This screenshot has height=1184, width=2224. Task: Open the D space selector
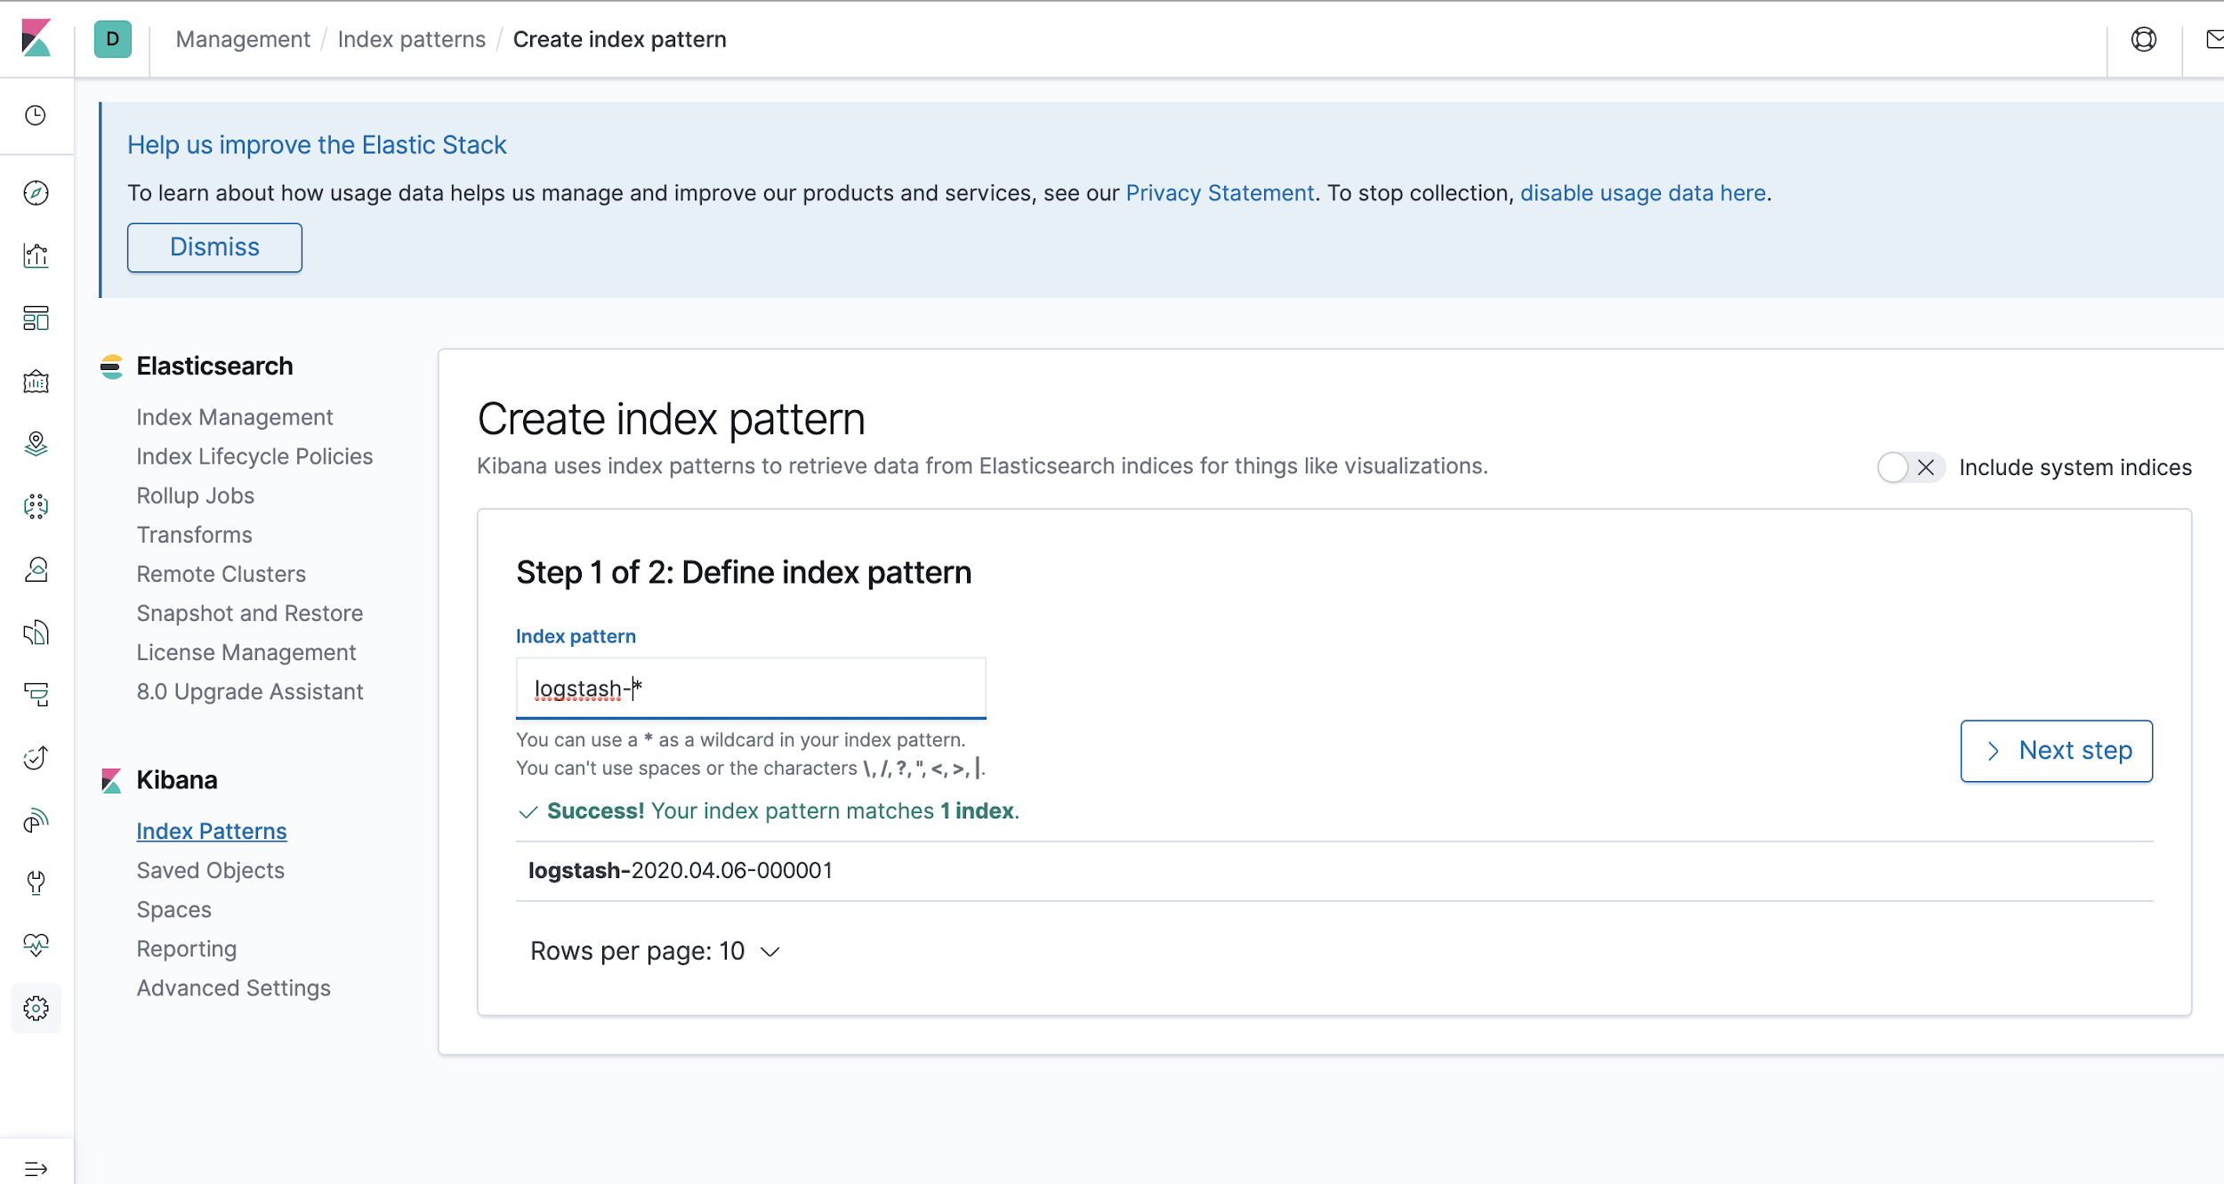click(x=113, y=39)
